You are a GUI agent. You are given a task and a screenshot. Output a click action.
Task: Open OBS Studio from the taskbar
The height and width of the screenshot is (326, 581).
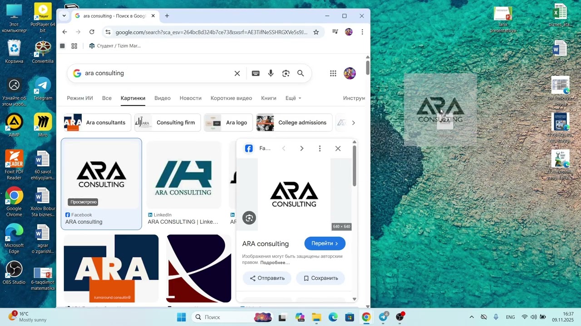400,317
